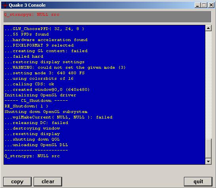The image size is (216, 188).
Task: Click the line '...PIXELFORMAT 9 selected'
Action: click(x=39, y=45)
